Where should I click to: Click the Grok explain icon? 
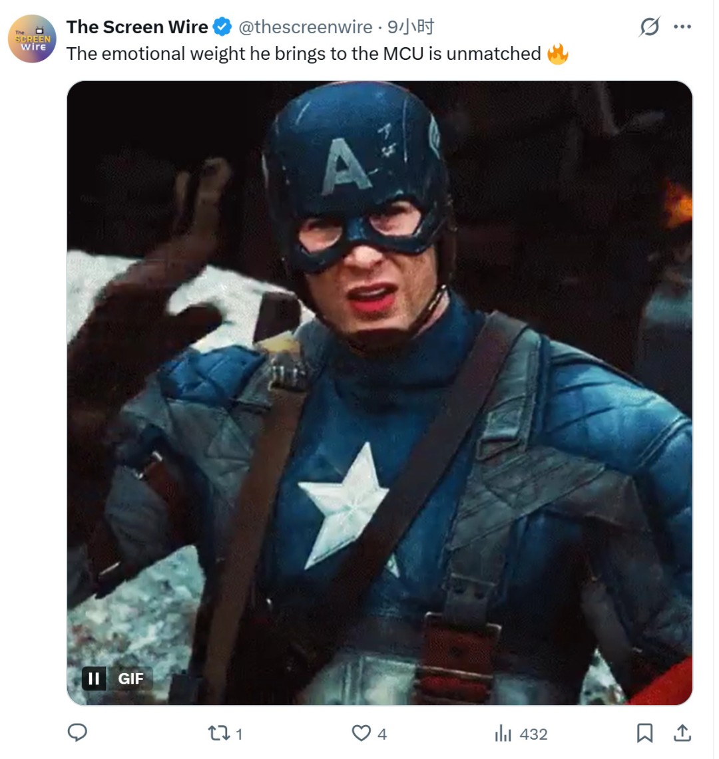tap(649, 27)
